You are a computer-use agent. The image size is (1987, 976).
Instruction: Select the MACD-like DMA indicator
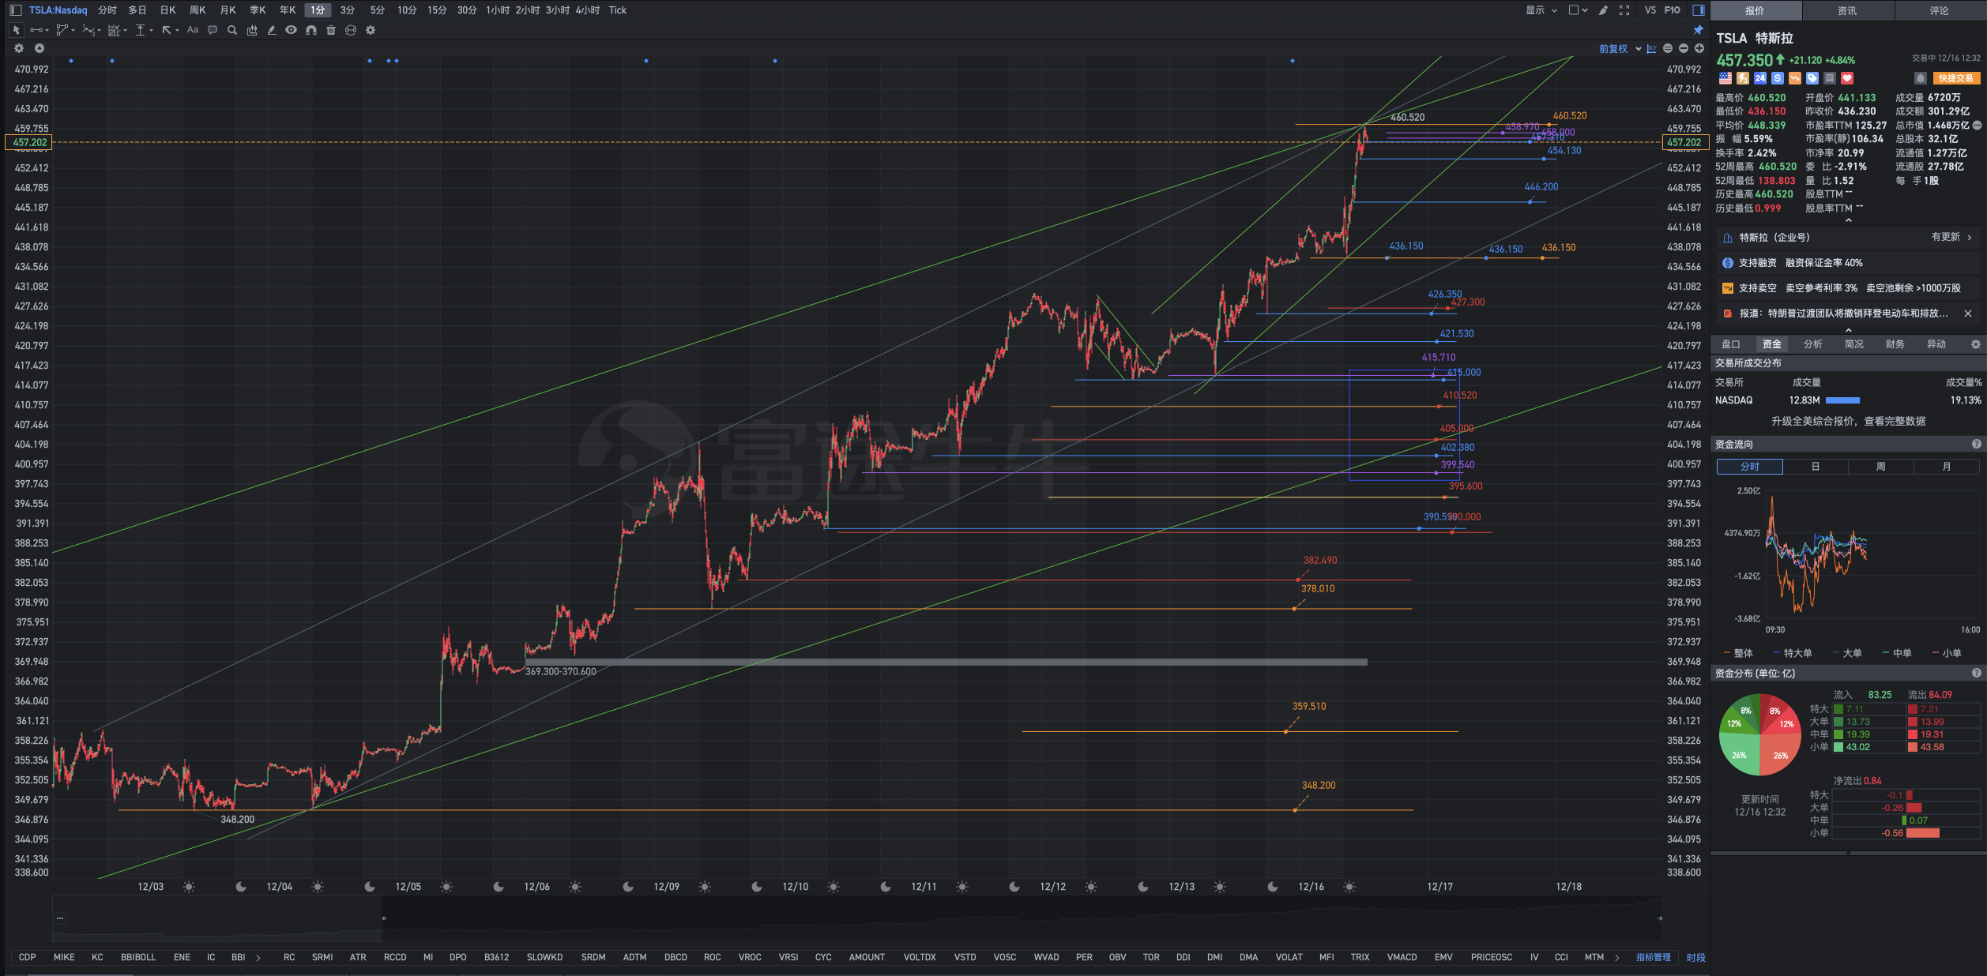(x=1248, y=957)
